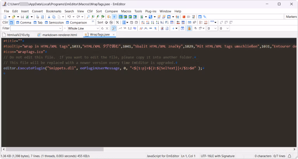This screenshot has width=298, height=159.
Task: Switch to htmlvalV210.cfg tab
Action: coord(16,35)
